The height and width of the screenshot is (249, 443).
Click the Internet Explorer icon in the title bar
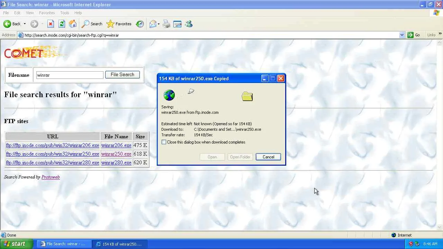[3, 4]
